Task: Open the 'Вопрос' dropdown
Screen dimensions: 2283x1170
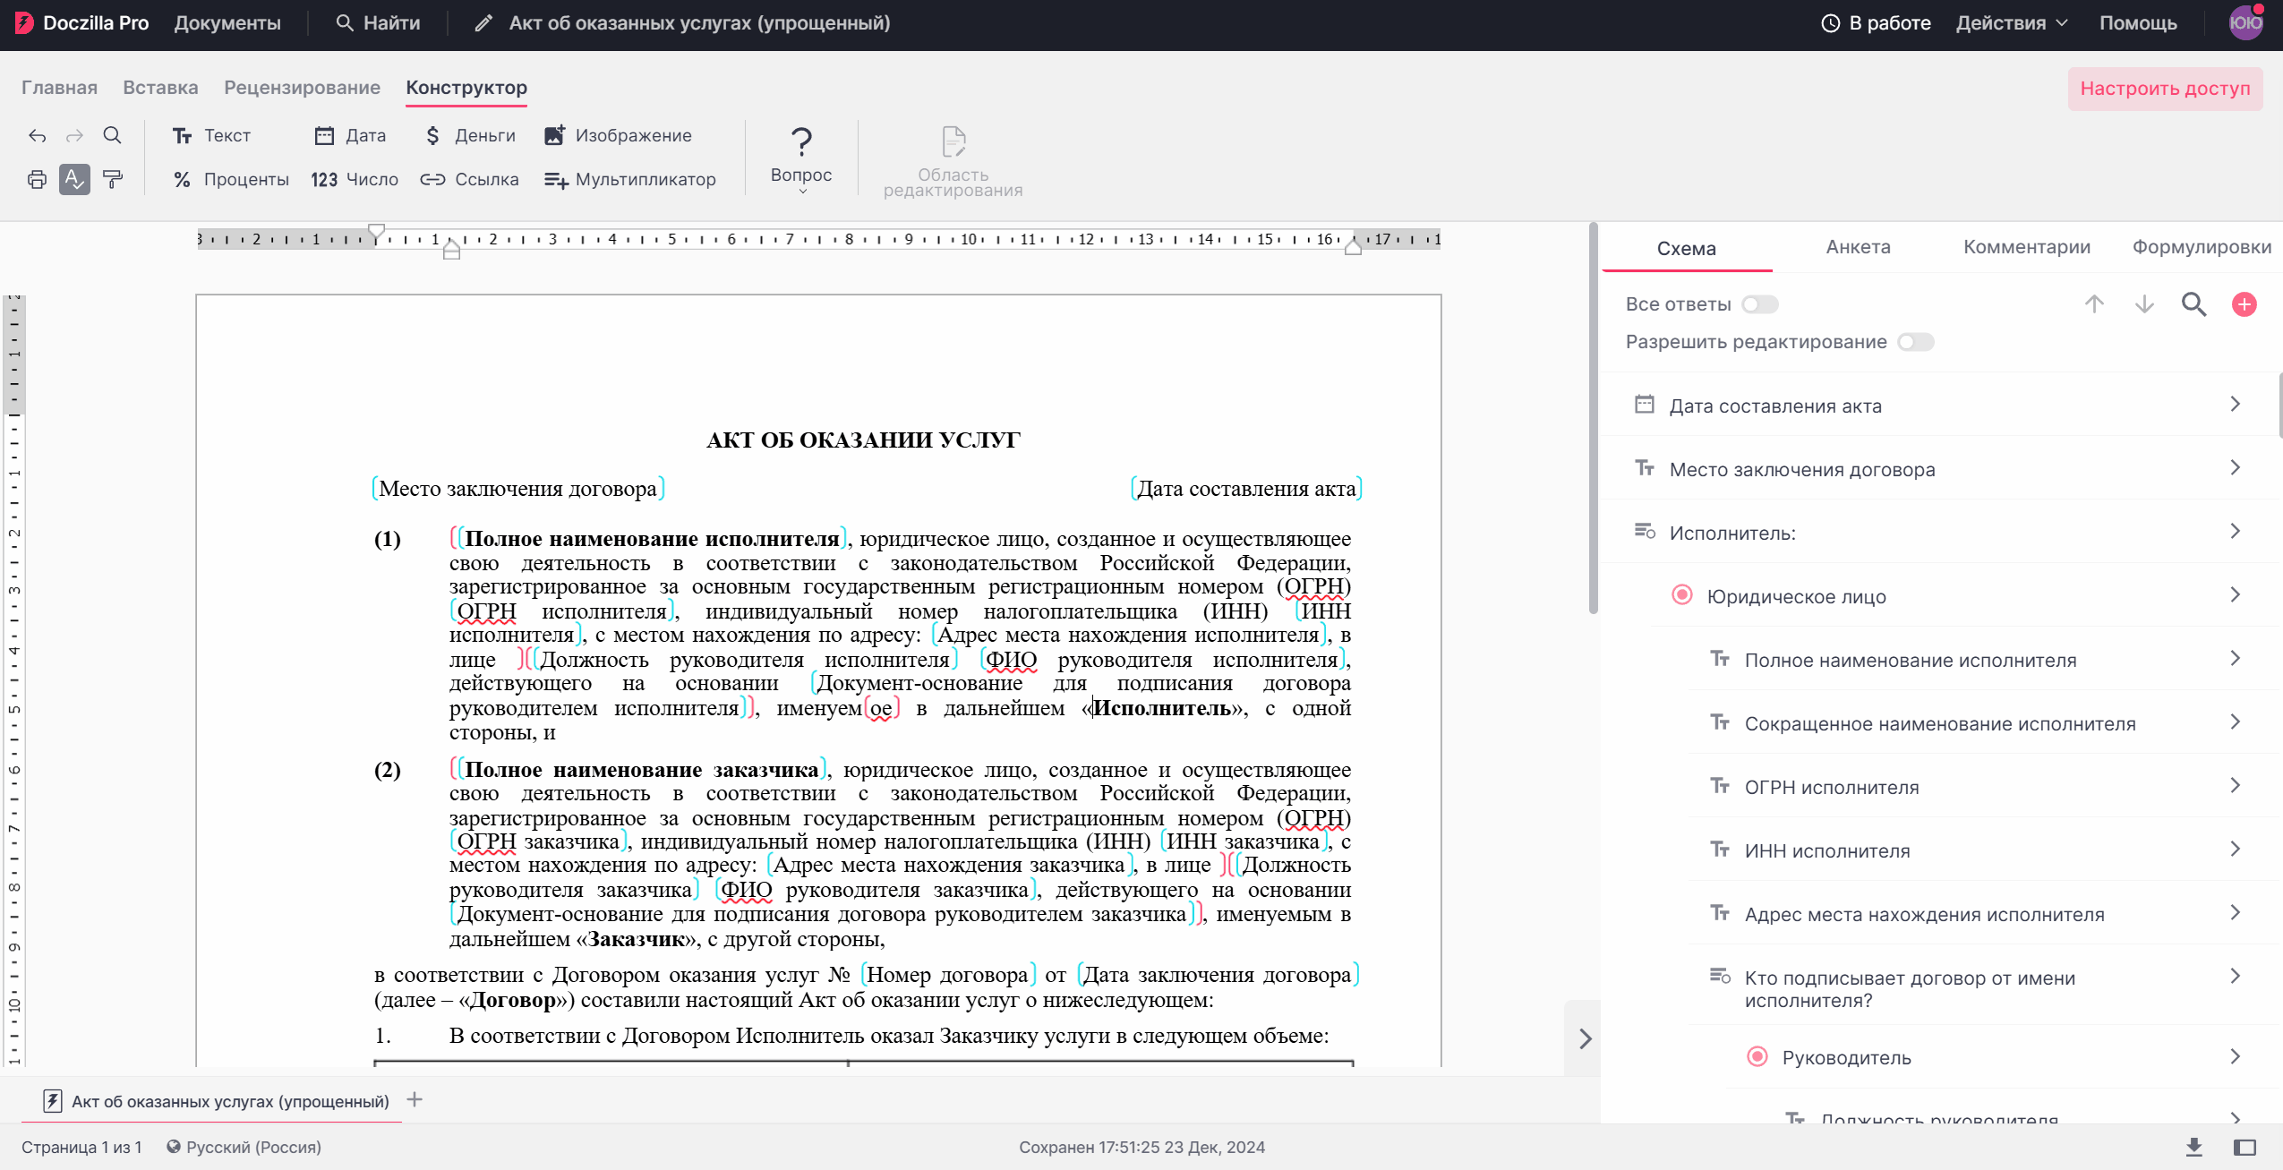Action: point(801,159)
